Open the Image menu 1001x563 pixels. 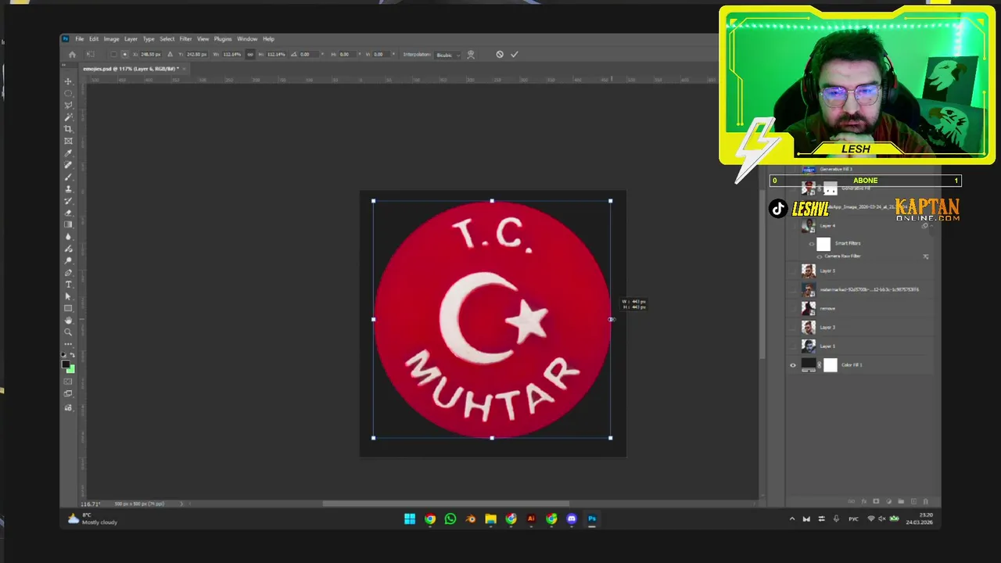(x=112, y=39)
